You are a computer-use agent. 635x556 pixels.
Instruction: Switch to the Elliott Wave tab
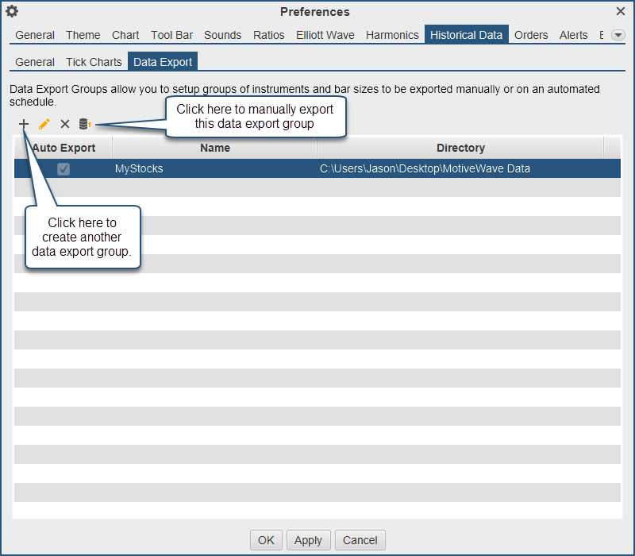tap(325, 35)
